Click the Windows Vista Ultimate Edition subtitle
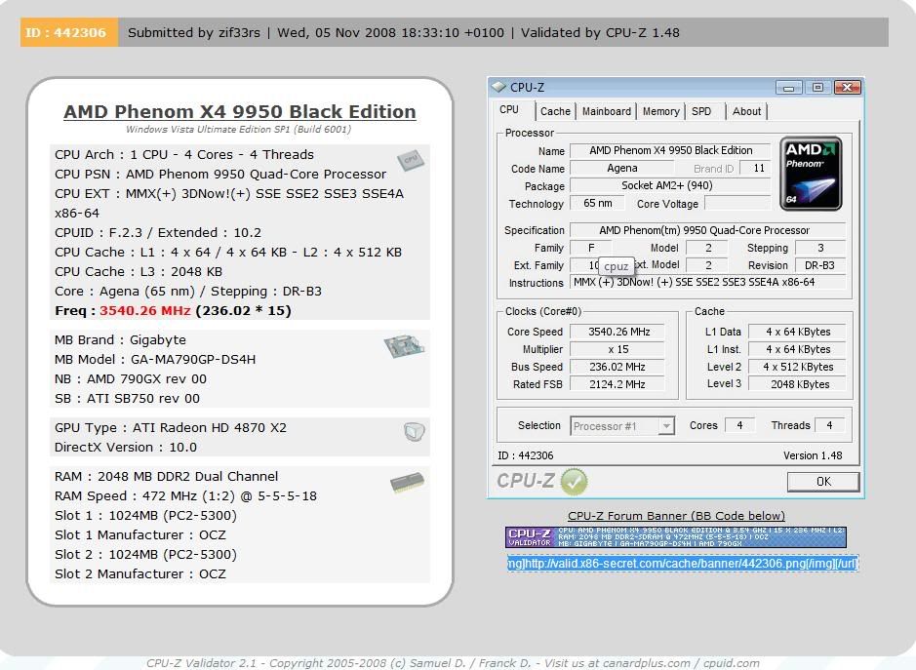The image size is (916, 670). [x=238, y=129]
